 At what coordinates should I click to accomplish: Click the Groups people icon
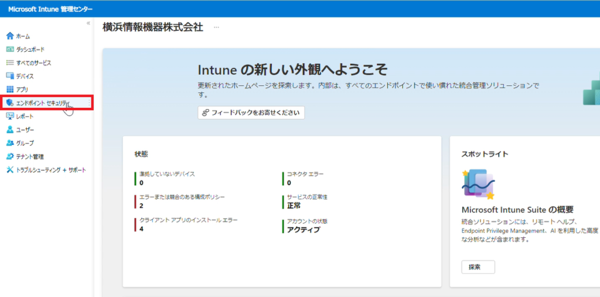tap(10, 143)
